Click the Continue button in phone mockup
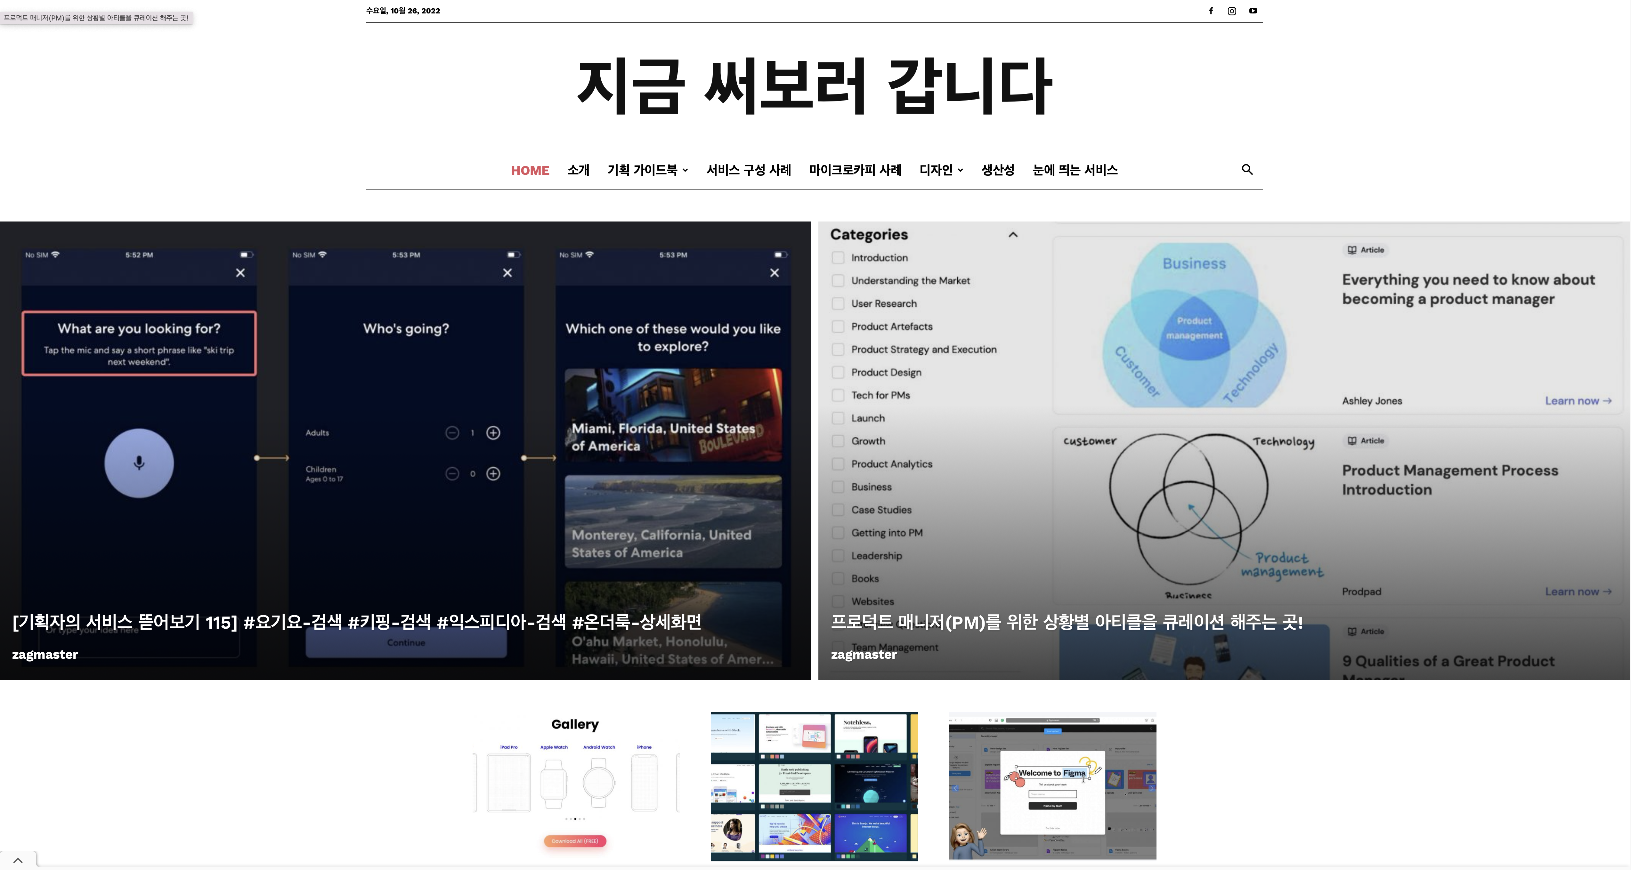The height and width of the screenshot is (870, 1631). [x=406, y=642]
